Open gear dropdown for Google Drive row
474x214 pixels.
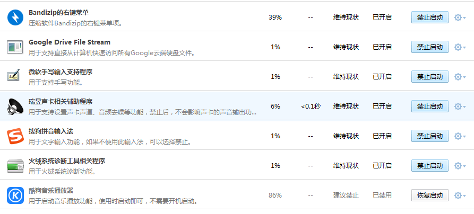pos(460,47)
